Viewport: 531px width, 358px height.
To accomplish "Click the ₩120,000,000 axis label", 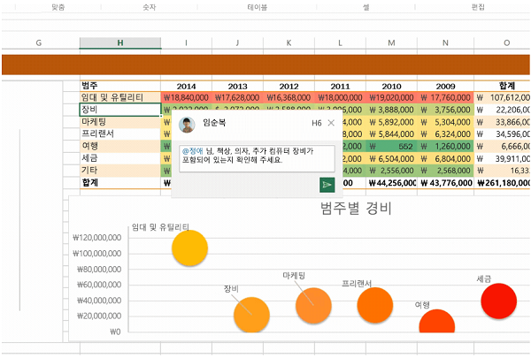I will tap(96, 238).
